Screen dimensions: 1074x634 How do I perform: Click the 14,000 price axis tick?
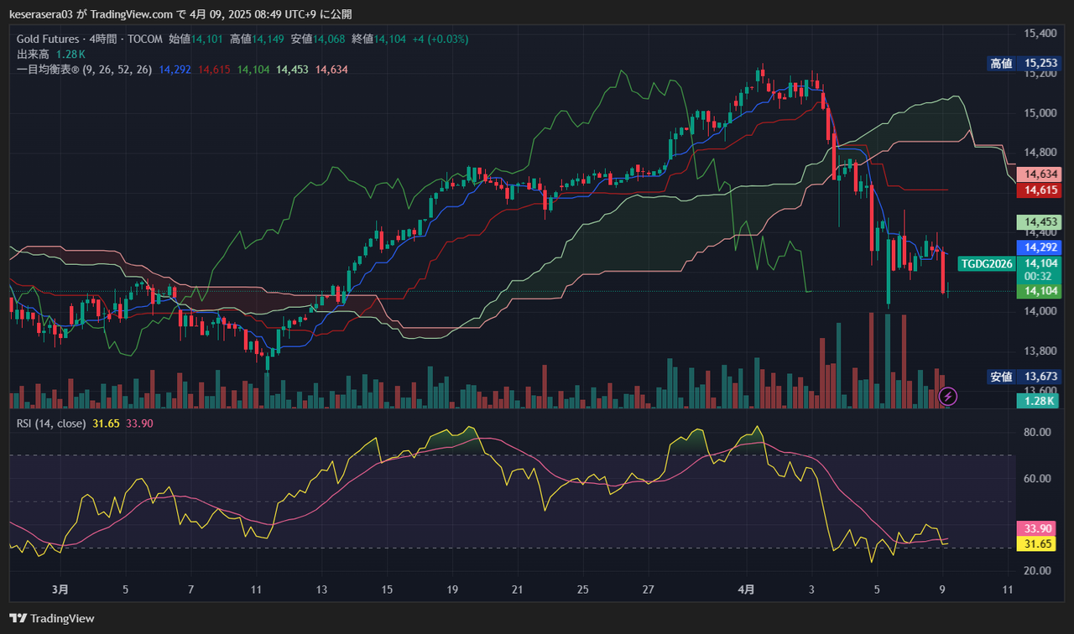click(1040, 311)
